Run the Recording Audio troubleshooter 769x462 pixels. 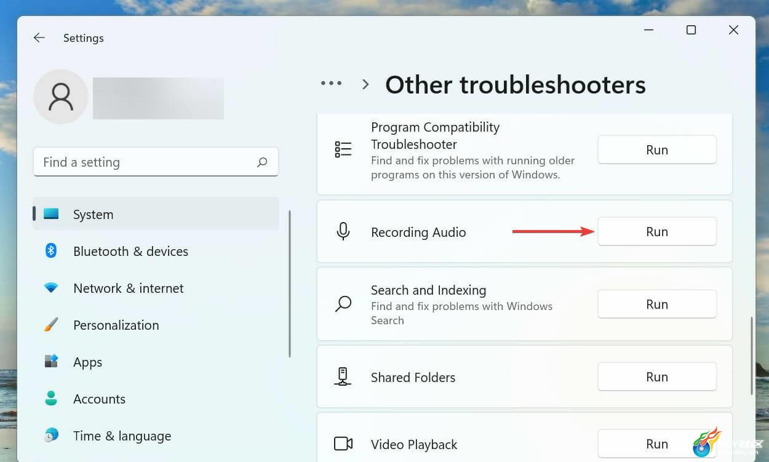(657, 231)
